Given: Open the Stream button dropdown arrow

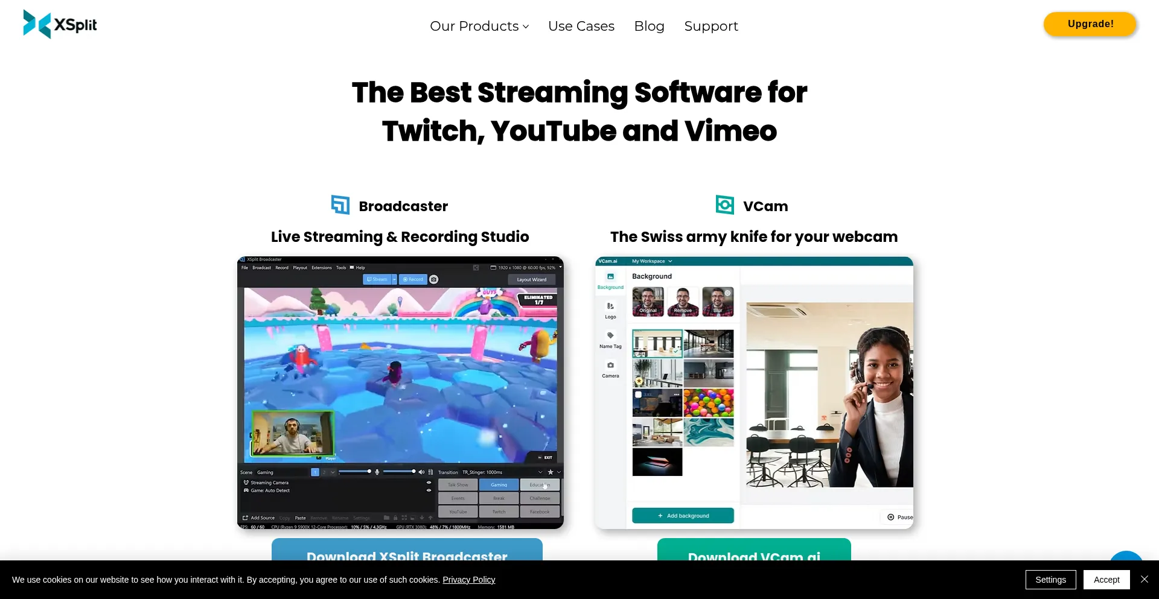Looking at the screenshot, I should click(x=394, y=279).
